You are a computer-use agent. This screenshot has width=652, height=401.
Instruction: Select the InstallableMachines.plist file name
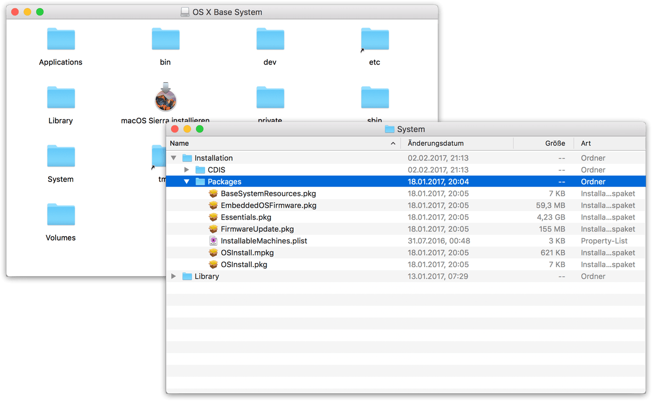coord(264,241)
